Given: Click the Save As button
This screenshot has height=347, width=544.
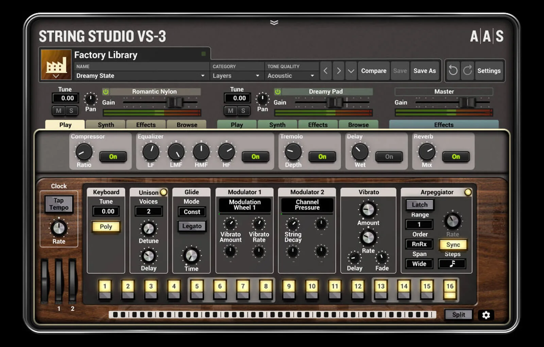Looking at the screenshot, I should [x=425, y=71].
